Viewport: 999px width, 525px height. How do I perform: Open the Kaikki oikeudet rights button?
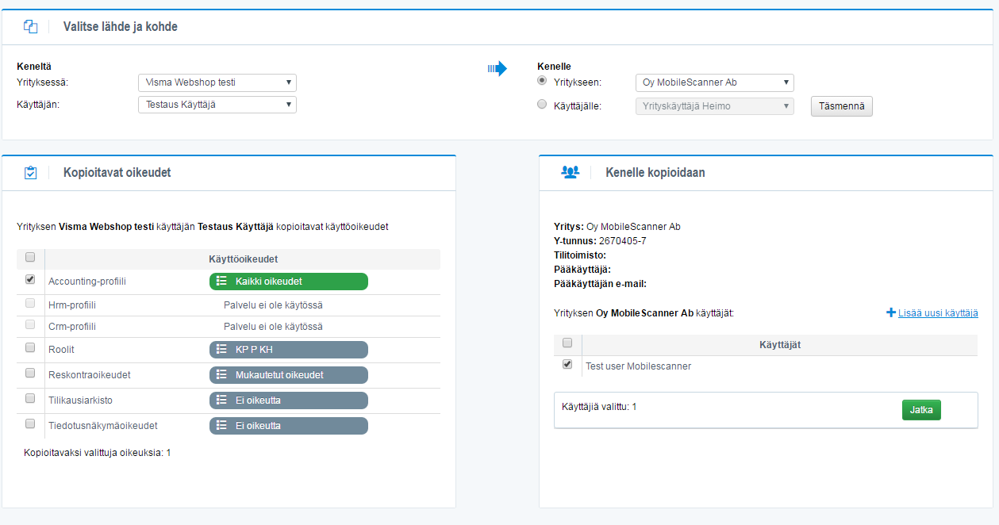tap(289, 282)
